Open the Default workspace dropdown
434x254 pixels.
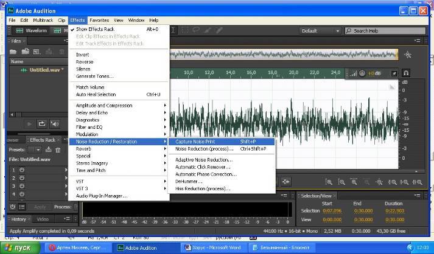pyautogui.click(x=320, y=30)
